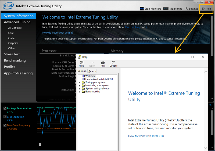Click the Welcome page document icon

84,76
